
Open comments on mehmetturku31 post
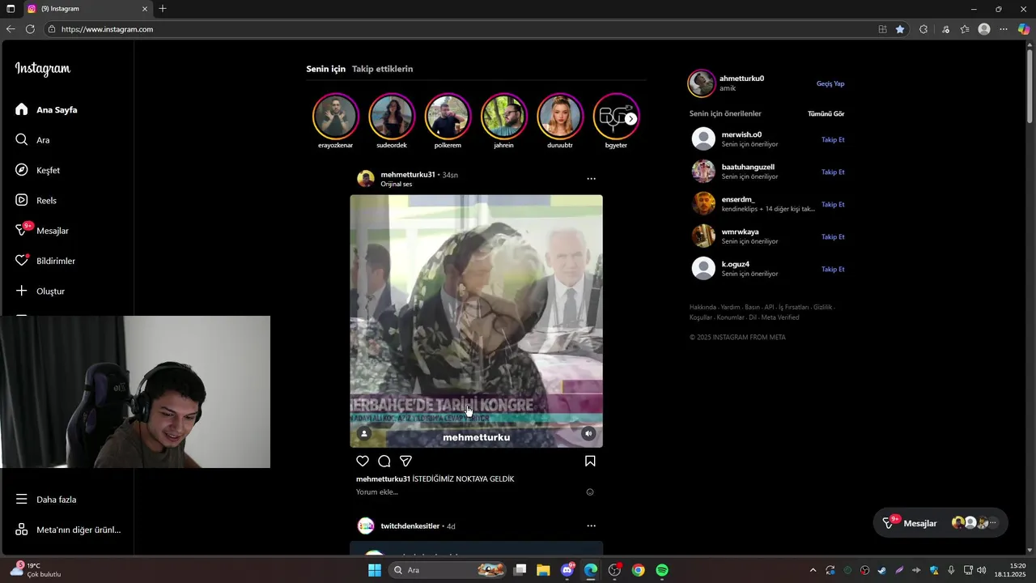pos(384,462)
